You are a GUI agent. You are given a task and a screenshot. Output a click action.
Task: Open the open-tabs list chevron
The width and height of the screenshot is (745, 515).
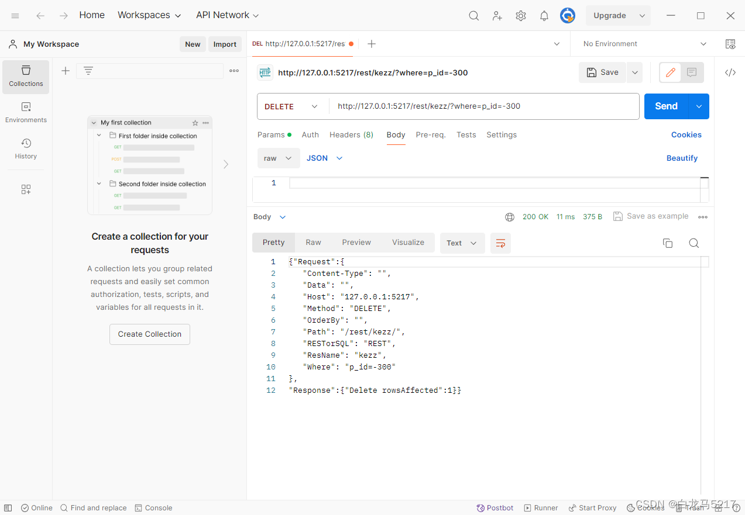click(557, 44)
